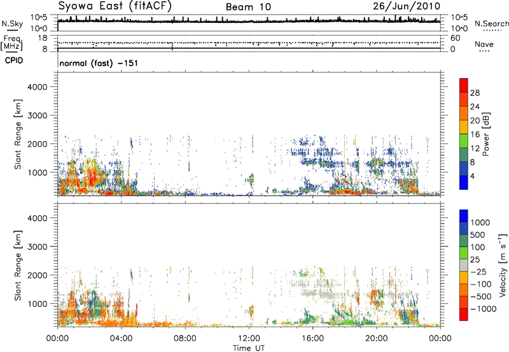
Task: Click the red bottom of velocity colorbar
Action: coord(464,315)
